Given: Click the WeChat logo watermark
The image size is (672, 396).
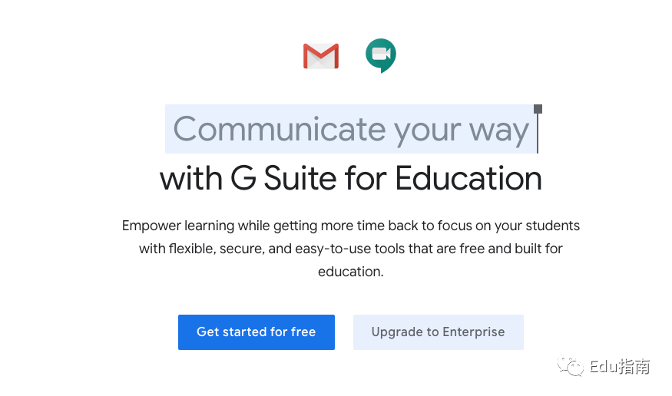Looking at the screenshot, I should 571,367.
